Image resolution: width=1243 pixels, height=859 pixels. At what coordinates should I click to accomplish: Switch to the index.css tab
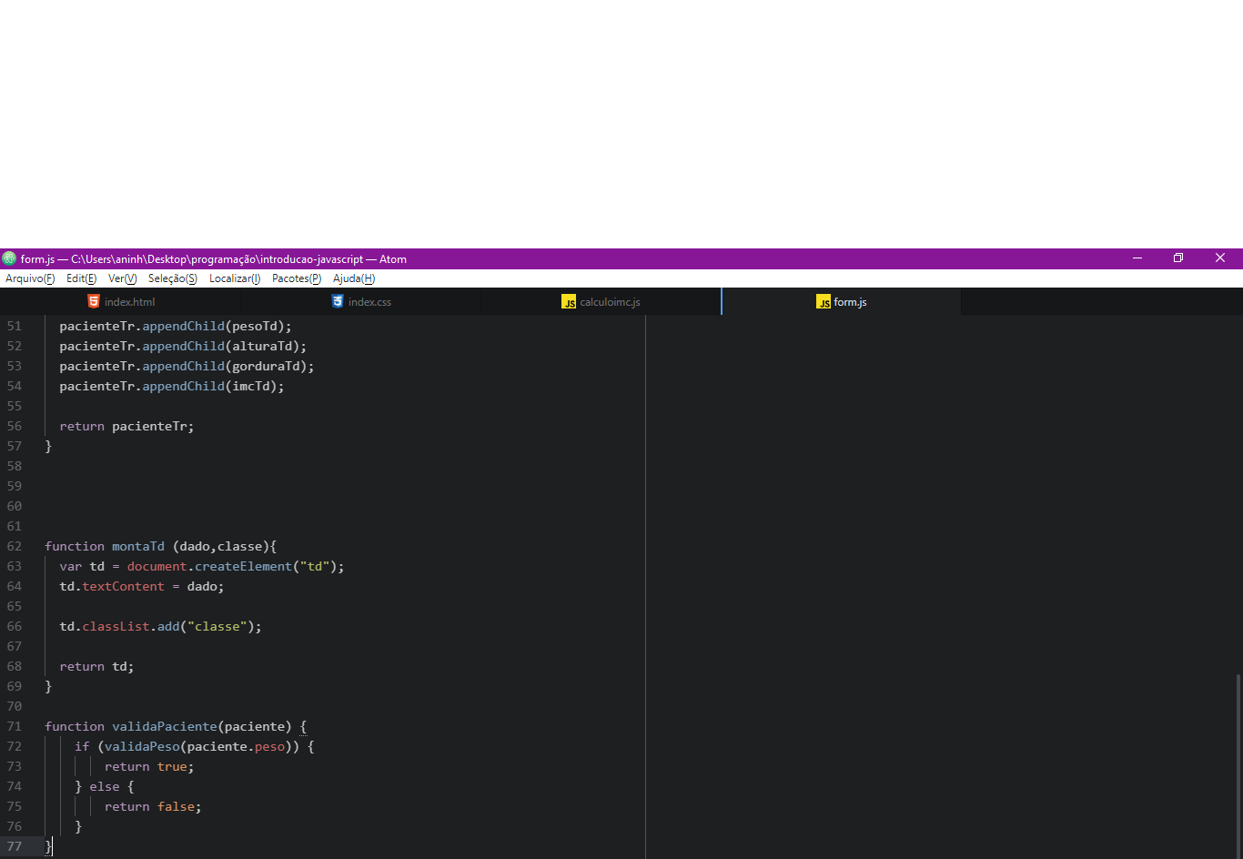361,302
